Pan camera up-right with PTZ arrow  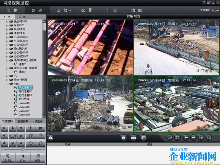point(21,128)
